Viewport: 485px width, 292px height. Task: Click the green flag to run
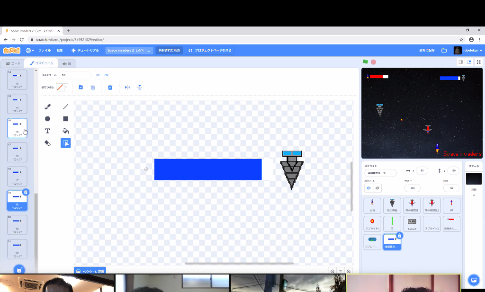point(365,62)
